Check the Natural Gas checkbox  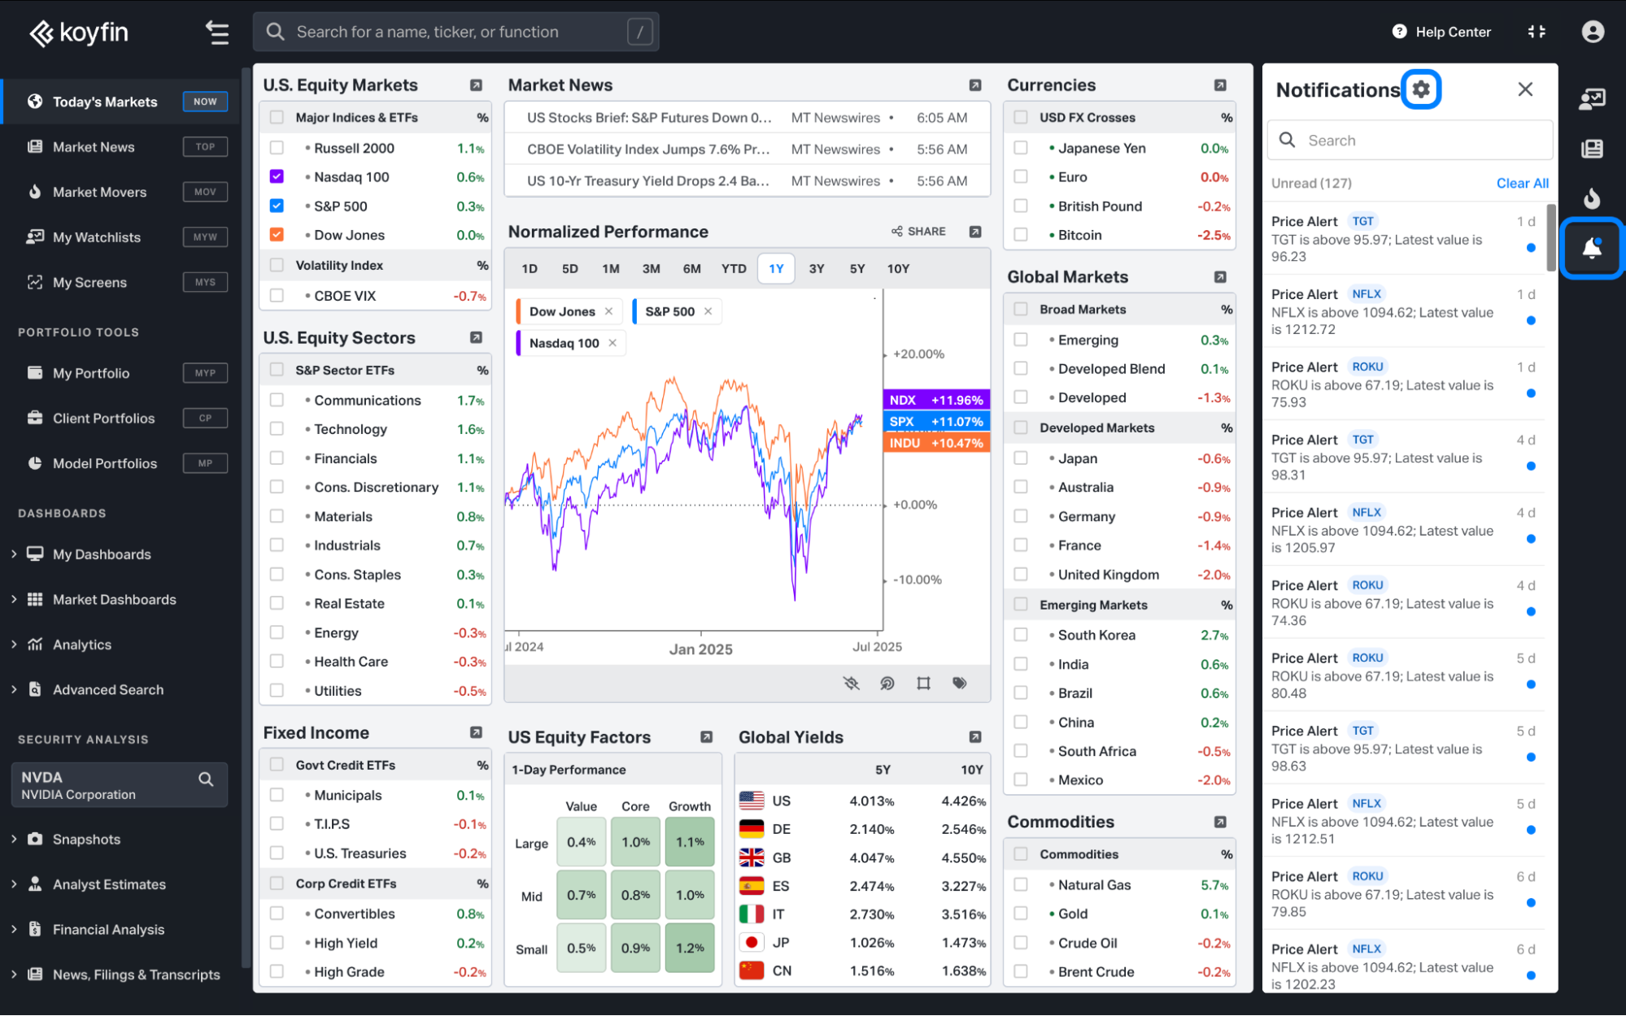coord(1021,885)
